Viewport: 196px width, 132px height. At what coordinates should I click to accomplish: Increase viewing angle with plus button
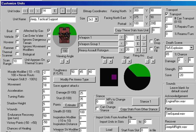tap(68, 61)
